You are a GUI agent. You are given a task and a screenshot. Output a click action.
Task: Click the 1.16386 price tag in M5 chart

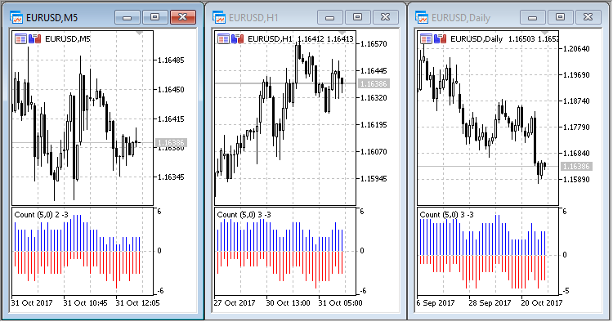171,143
